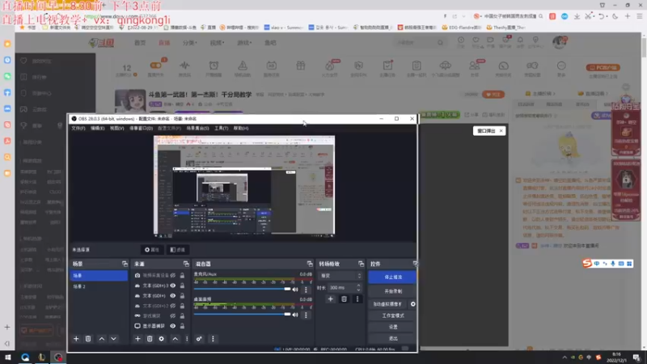
Task: Open the OBS Help menu
Action: [241, 129]
